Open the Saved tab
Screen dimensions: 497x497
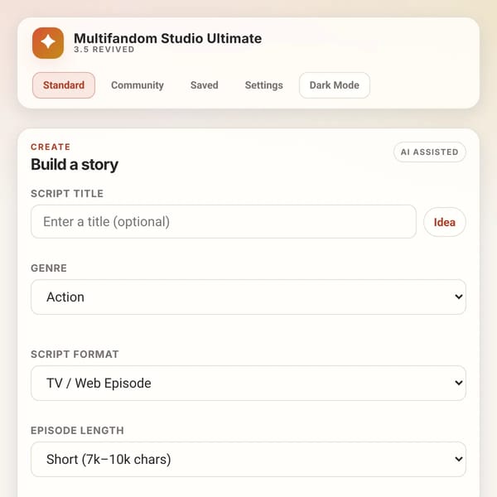204,85
